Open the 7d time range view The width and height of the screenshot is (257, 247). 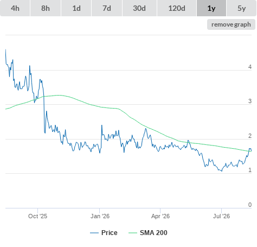coord(107,8)
